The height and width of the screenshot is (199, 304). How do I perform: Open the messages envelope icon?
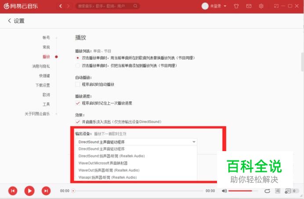(x=249, y=6)
